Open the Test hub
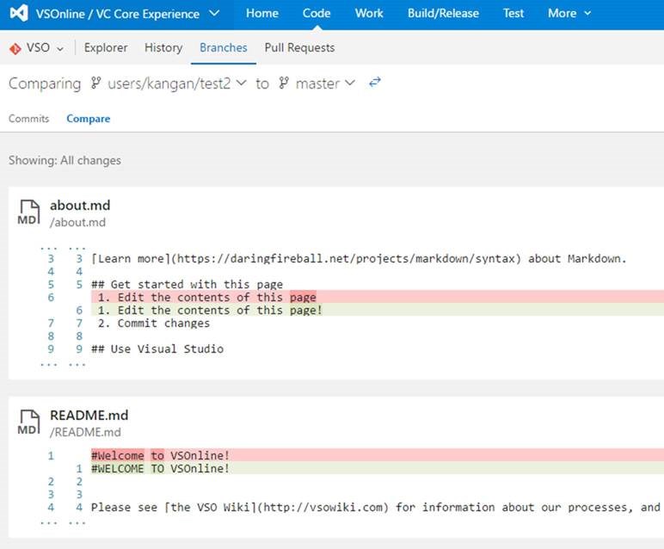 click(513, 13)
